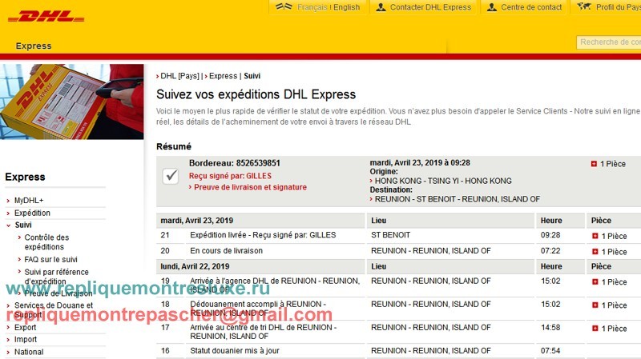Expand piece icon in row 20
The width and height of the screenshot is (641, 359).
(x=595, y=251)
